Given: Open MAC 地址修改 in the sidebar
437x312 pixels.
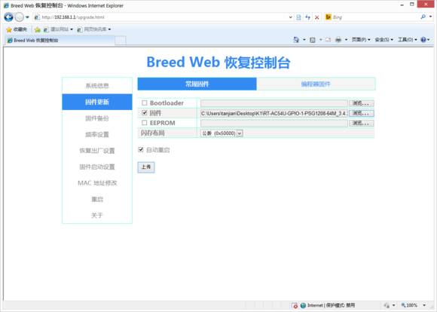Looking at the screenshot, I should pos(97,183).
